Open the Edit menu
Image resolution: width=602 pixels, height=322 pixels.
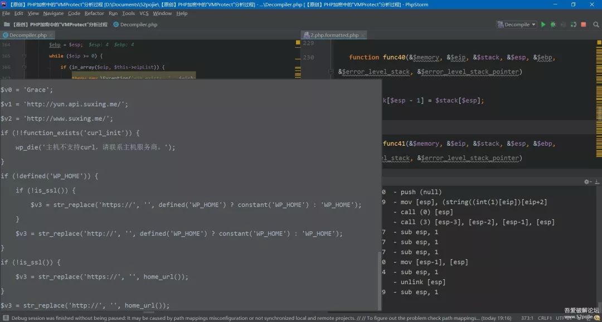pyautogui.click(x=19, y=13)
